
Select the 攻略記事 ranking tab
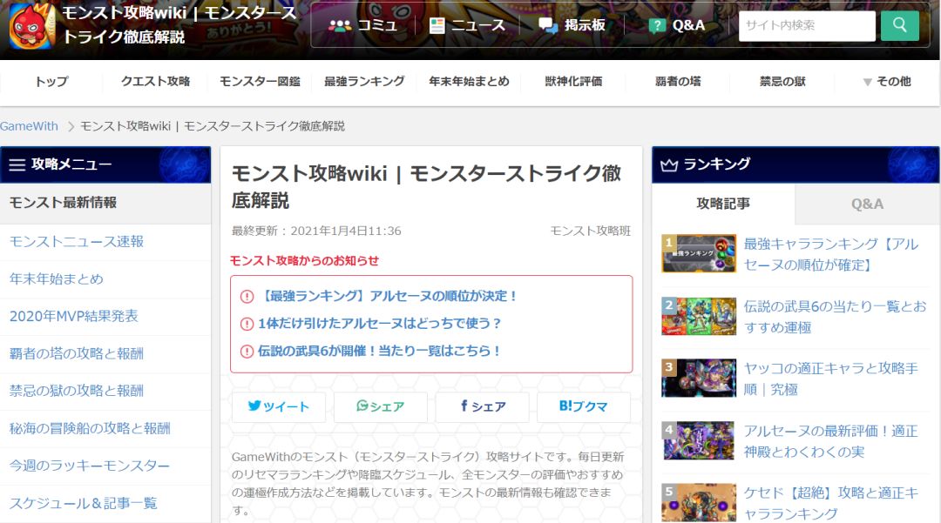723,204
